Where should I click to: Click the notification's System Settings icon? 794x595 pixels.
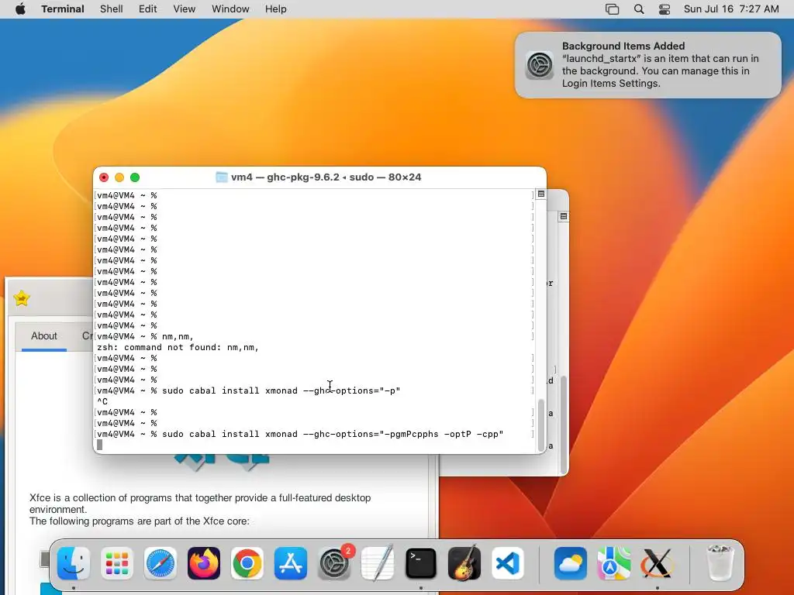point(540,65)
